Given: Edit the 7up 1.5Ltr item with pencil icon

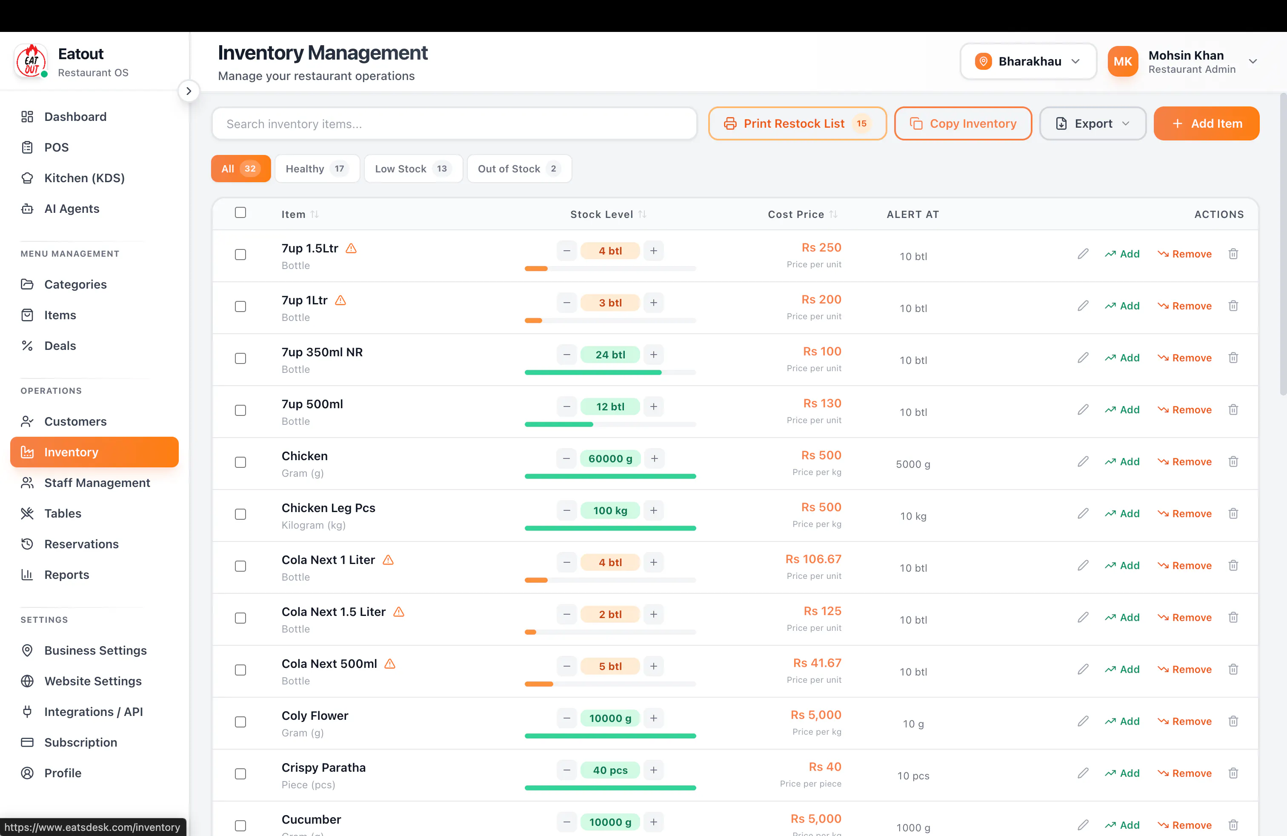Looking at the screenshot, I should [1083, 254].
